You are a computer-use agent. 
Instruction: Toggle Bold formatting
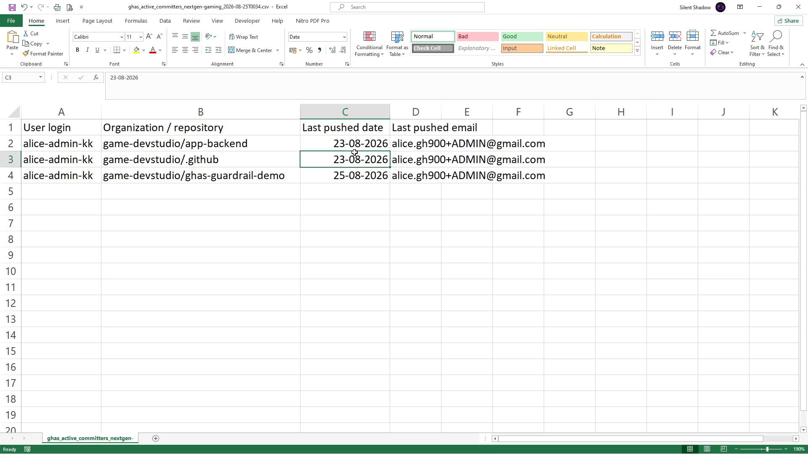coord(77,50)
